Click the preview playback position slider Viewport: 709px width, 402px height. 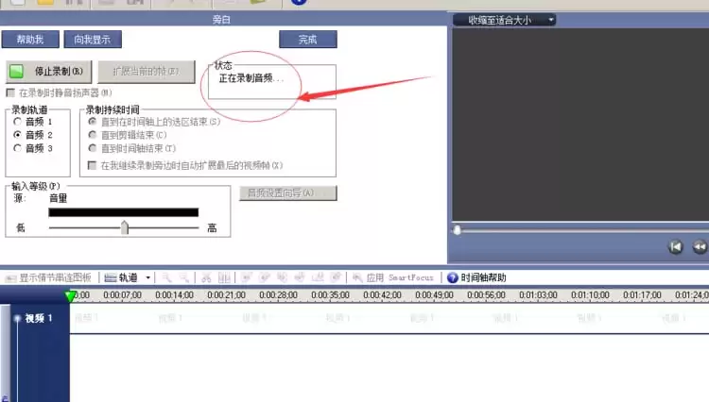click(x=458, y=230)
